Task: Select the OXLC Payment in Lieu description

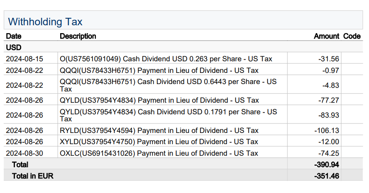Action: point(159,153)
